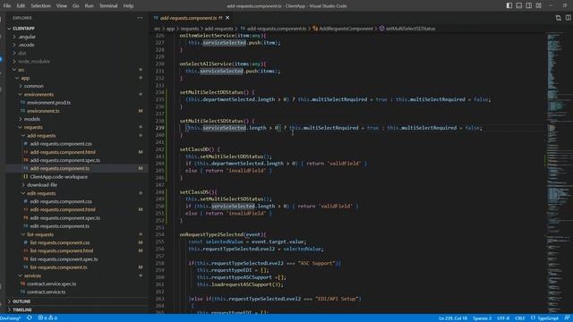The width and height of the screenshot is (573, 322).
Task: Toggle the secondary side bar layout icon
Action: 529,5
